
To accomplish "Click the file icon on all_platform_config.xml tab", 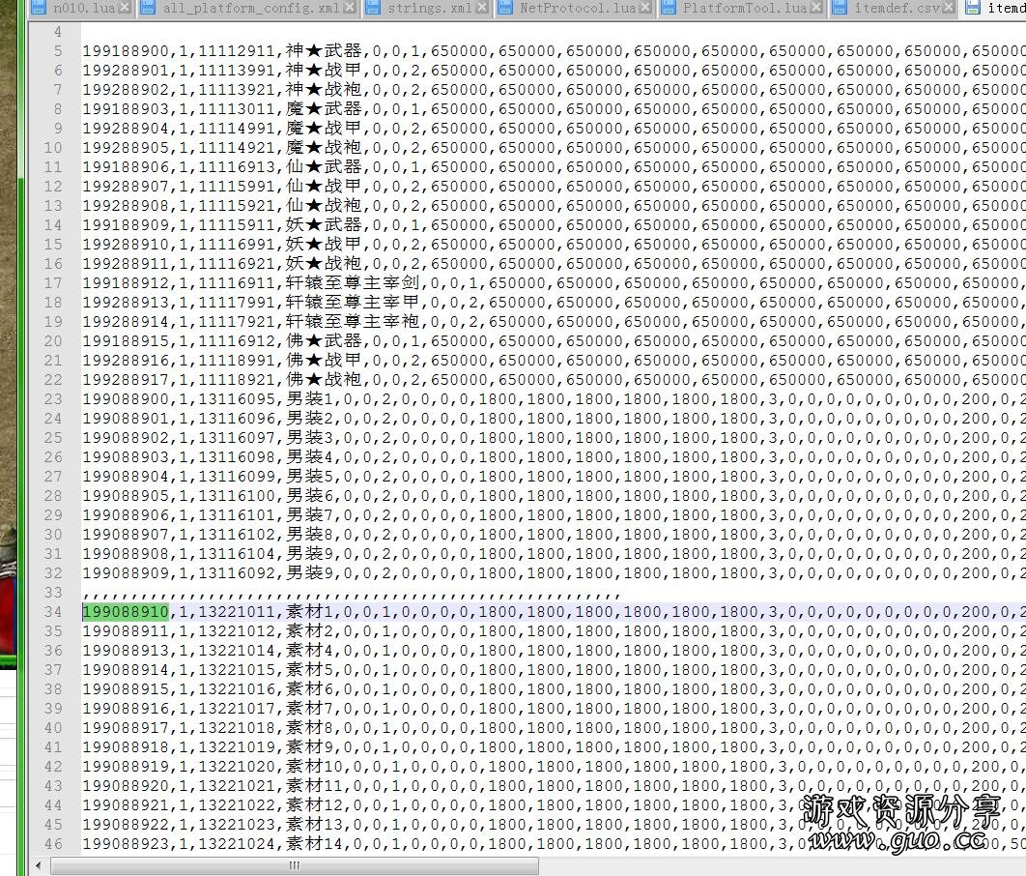I will pyautogui.click(x=150, y=9).
